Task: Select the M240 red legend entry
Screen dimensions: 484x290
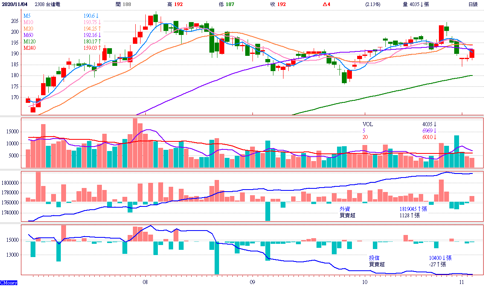Action: pyautogui.click(x=29, y=48)
